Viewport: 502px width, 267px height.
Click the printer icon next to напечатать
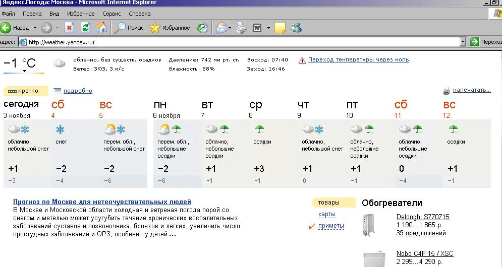tap(446, 91)
